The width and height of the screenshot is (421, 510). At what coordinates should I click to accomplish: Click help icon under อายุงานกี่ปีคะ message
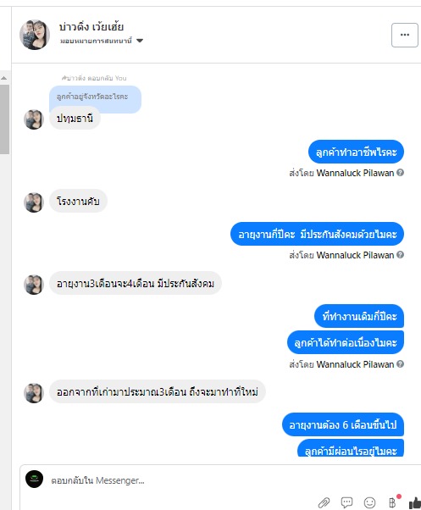tap(401, 255)
